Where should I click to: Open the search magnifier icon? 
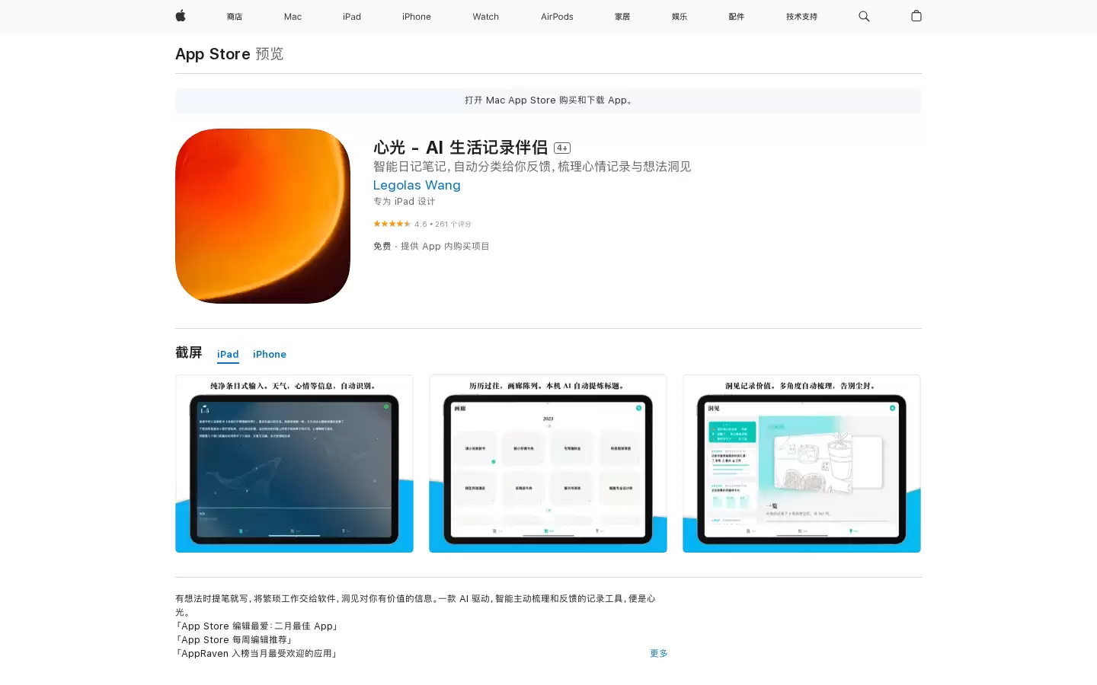864,16
